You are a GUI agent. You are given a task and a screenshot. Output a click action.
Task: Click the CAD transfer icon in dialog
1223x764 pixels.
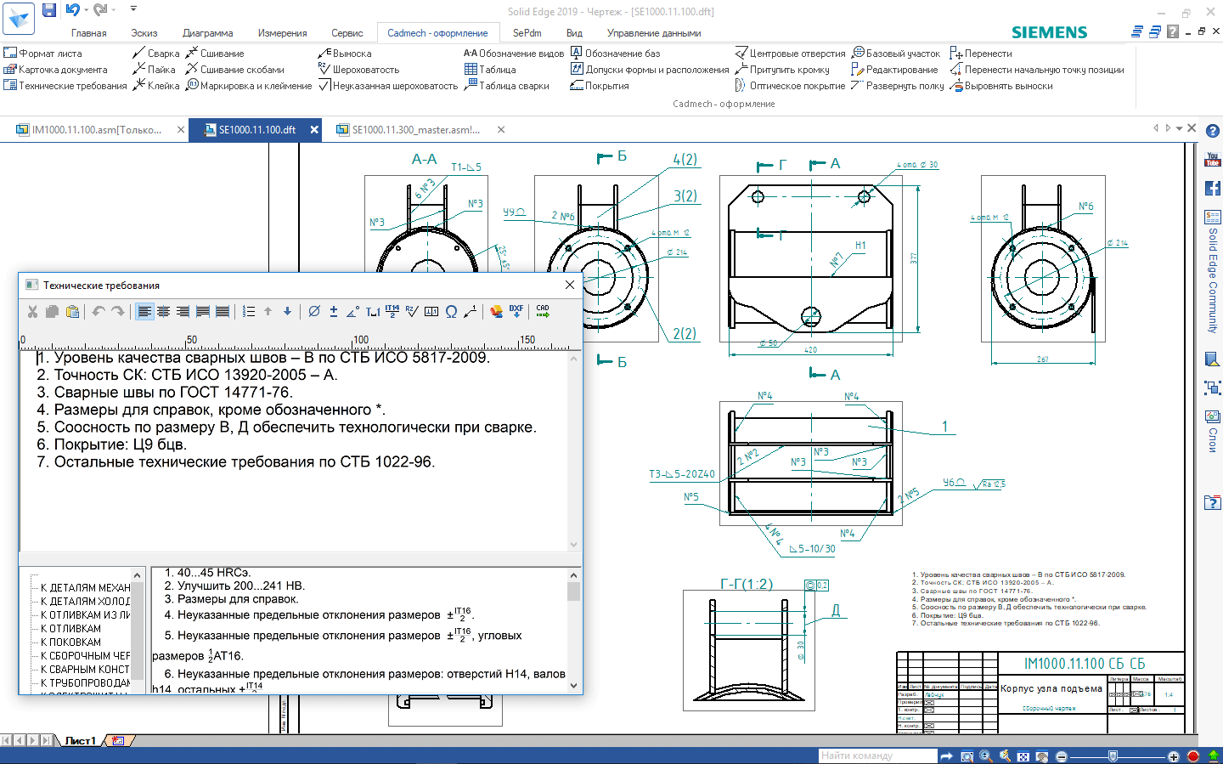[x=543, y=312]
